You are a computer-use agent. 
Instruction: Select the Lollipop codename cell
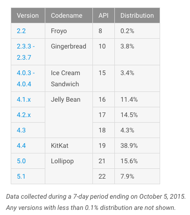pos(69,169)
